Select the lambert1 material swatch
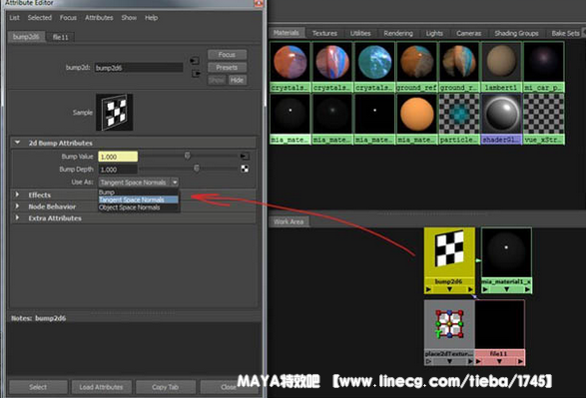The image size is (586, 398). 501,67
